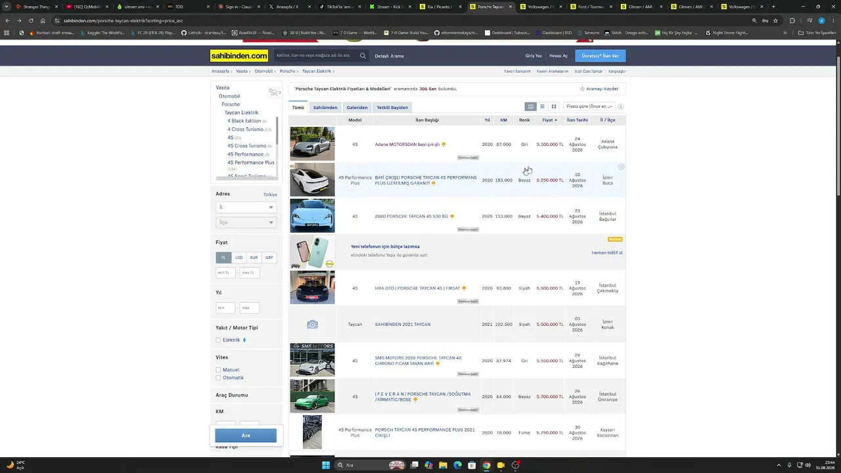Open Detaylı Arama link
841x473 pixels.
(x=389, y=56)
